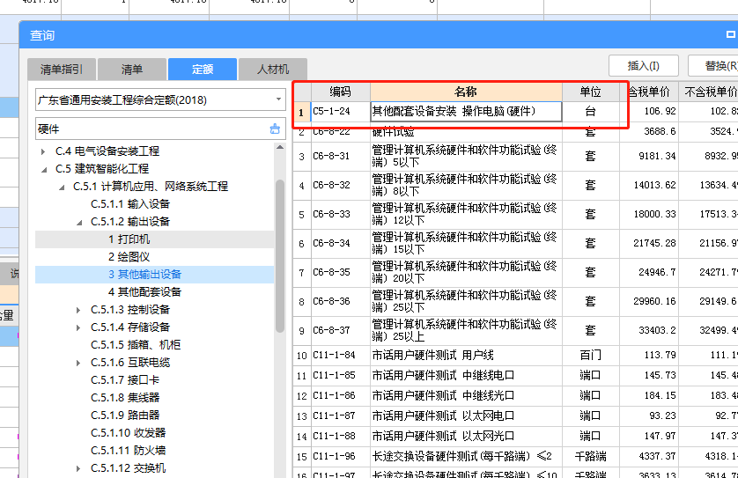Select tree item C.5.1.1 输入设备
Screen dimensions: 738x478
(x=130, y=204)
